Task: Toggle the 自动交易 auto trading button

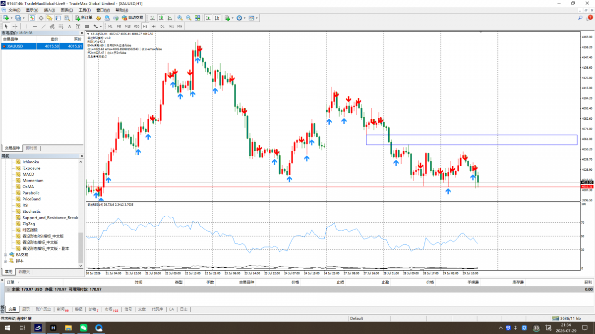Action: pos(132,18)
